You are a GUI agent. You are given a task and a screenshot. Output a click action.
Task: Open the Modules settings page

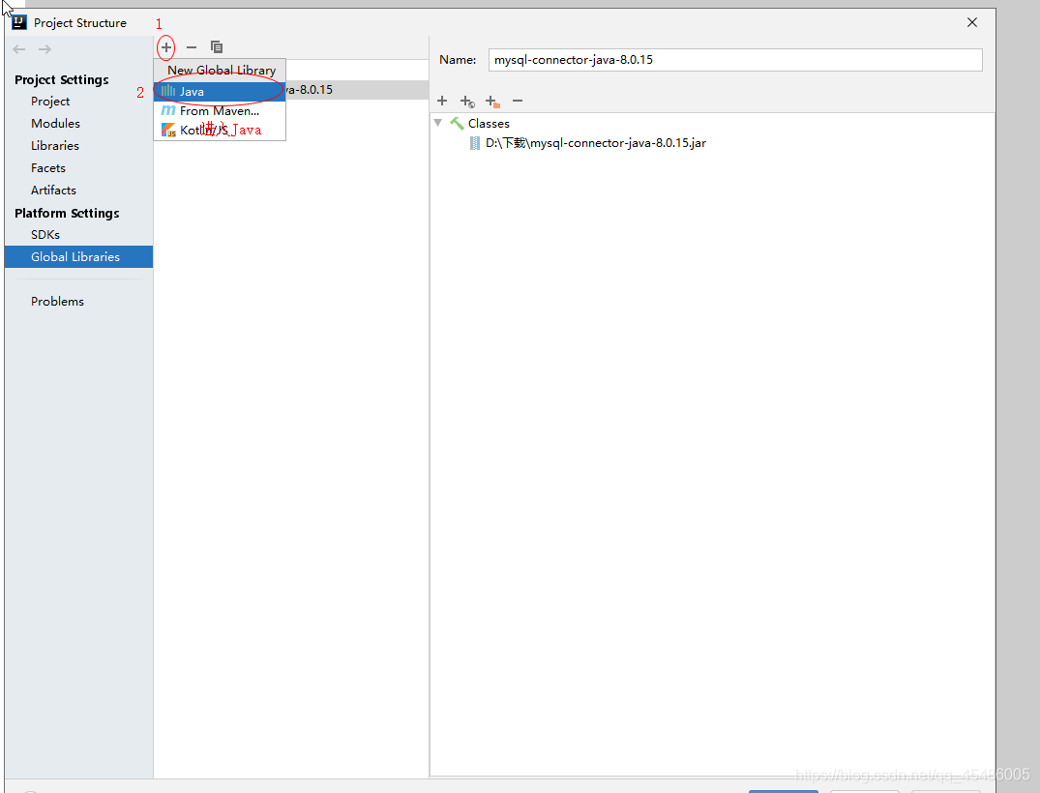tap(55, 124)
